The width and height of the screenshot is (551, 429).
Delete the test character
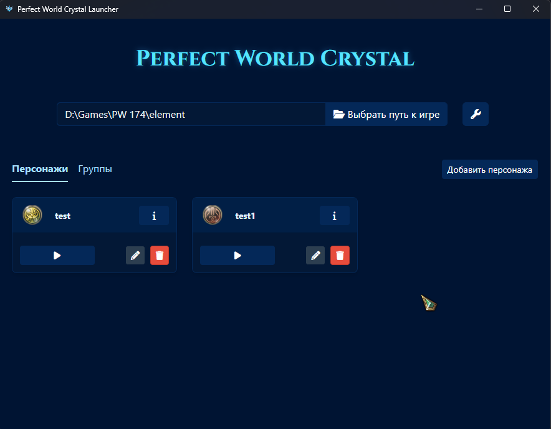click(160, 255)
